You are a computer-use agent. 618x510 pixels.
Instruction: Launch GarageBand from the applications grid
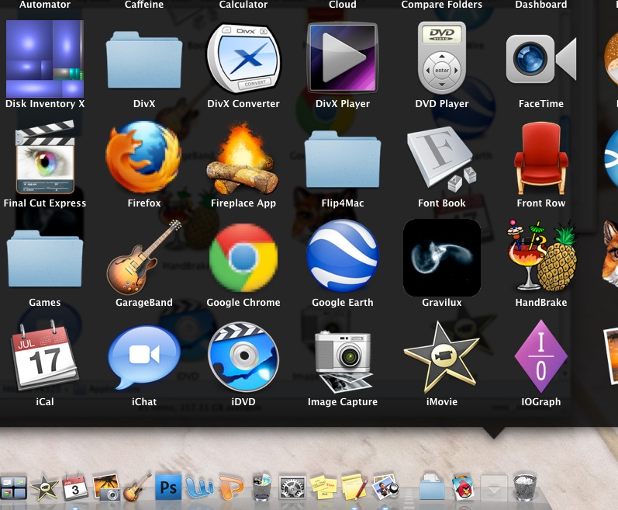pyautogui.click(x=144, y=257)
